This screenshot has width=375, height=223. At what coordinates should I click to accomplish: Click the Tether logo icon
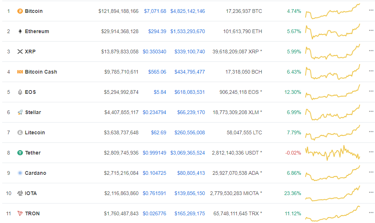[20, 153]
